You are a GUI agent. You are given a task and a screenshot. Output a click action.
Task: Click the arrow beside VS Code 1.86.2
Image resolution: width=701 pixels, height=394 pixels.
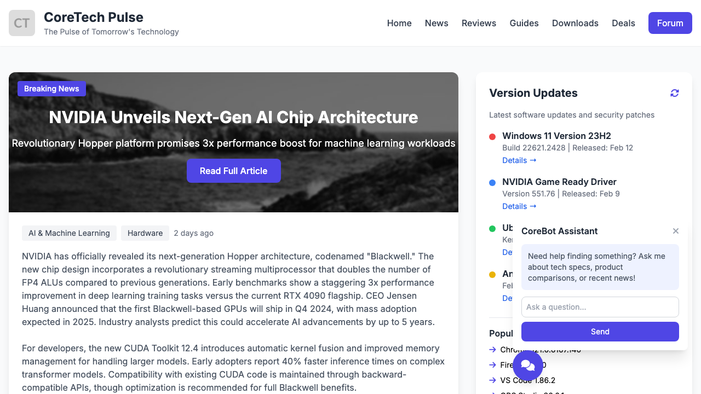[x=493, y=380]
